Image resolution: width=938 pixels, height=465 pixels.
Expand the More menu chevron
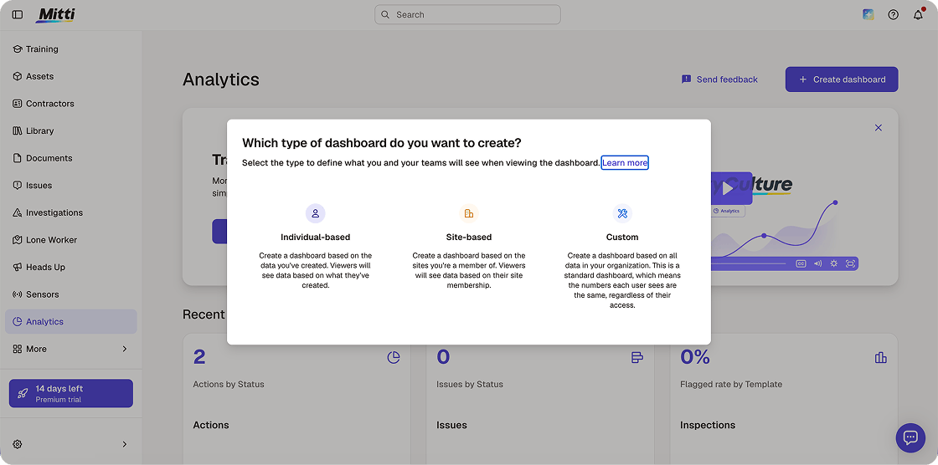click(x=125, y=349)
